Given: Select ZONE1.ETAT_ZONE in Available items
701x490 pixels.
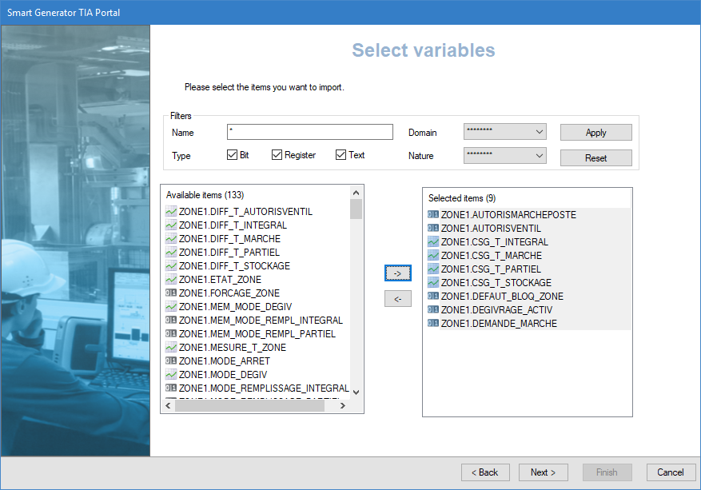Looking at the screenshot, I should tap(220, 280).
